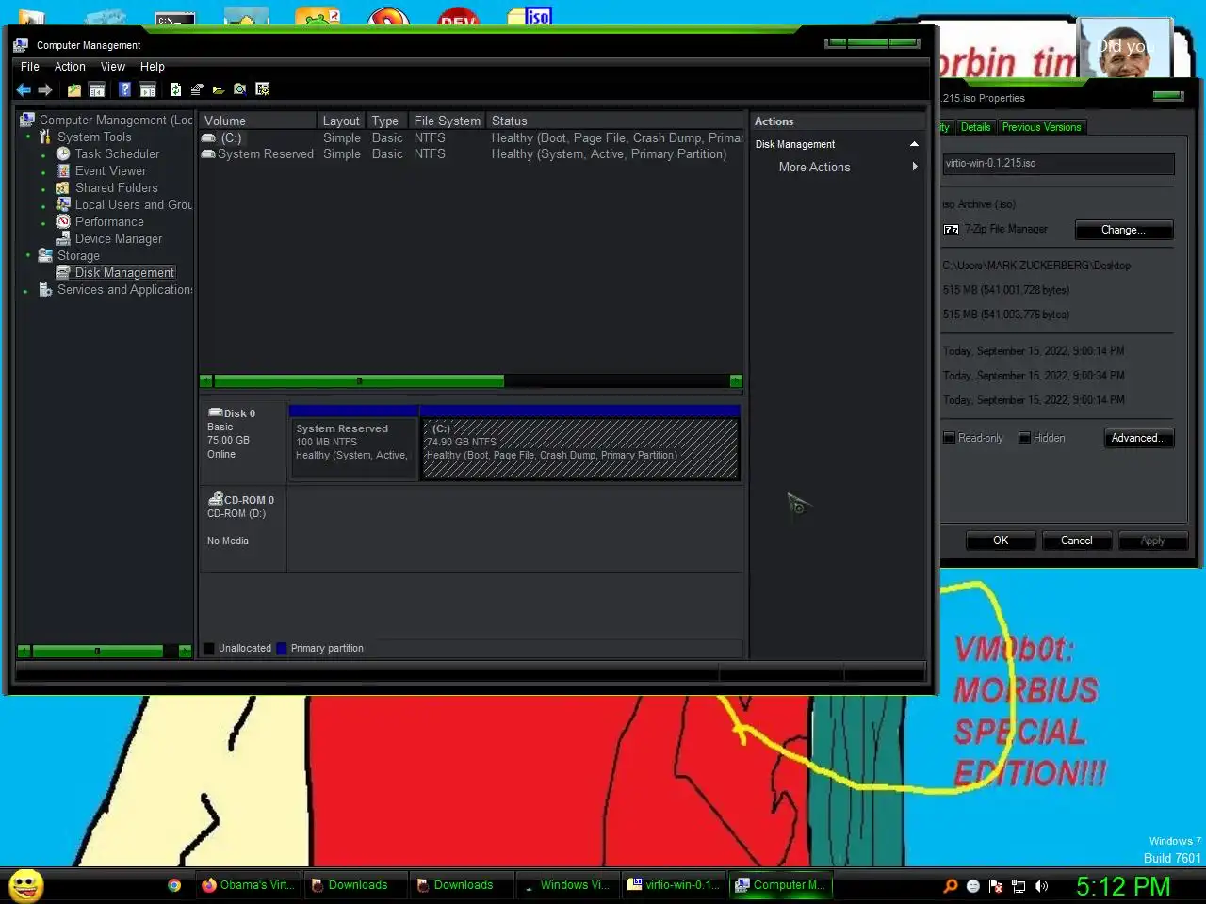Click the Device Manager icon in tree

63,238
